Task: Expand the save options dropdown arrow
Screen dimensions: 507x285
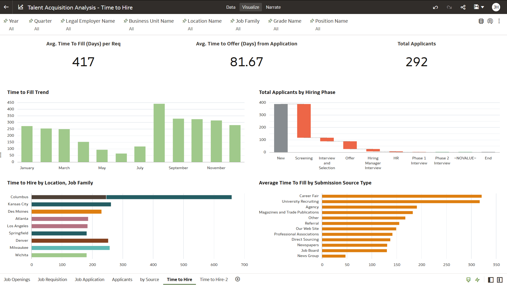Action: [x=483, y=7]
